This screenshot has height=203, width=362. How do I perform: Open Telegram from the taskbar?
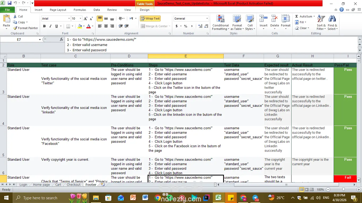coord(255,198)
